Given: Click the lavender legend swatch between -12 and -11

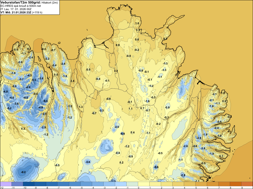Looking at the screenshot, I should [x=6, y=184].
